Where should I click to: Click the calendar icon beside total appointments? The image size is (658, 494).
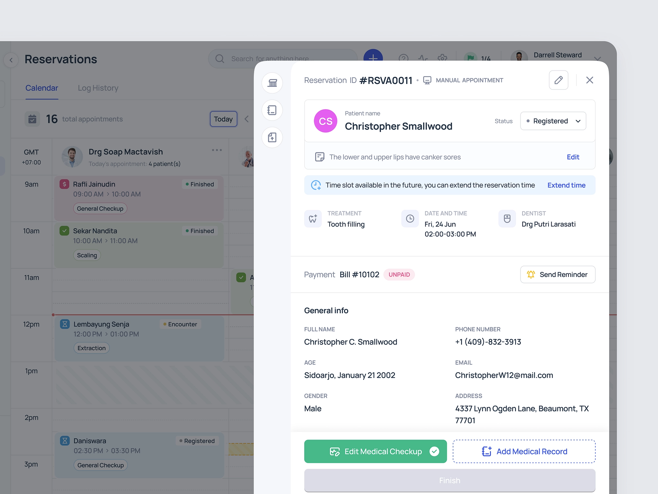pos(32,119)
